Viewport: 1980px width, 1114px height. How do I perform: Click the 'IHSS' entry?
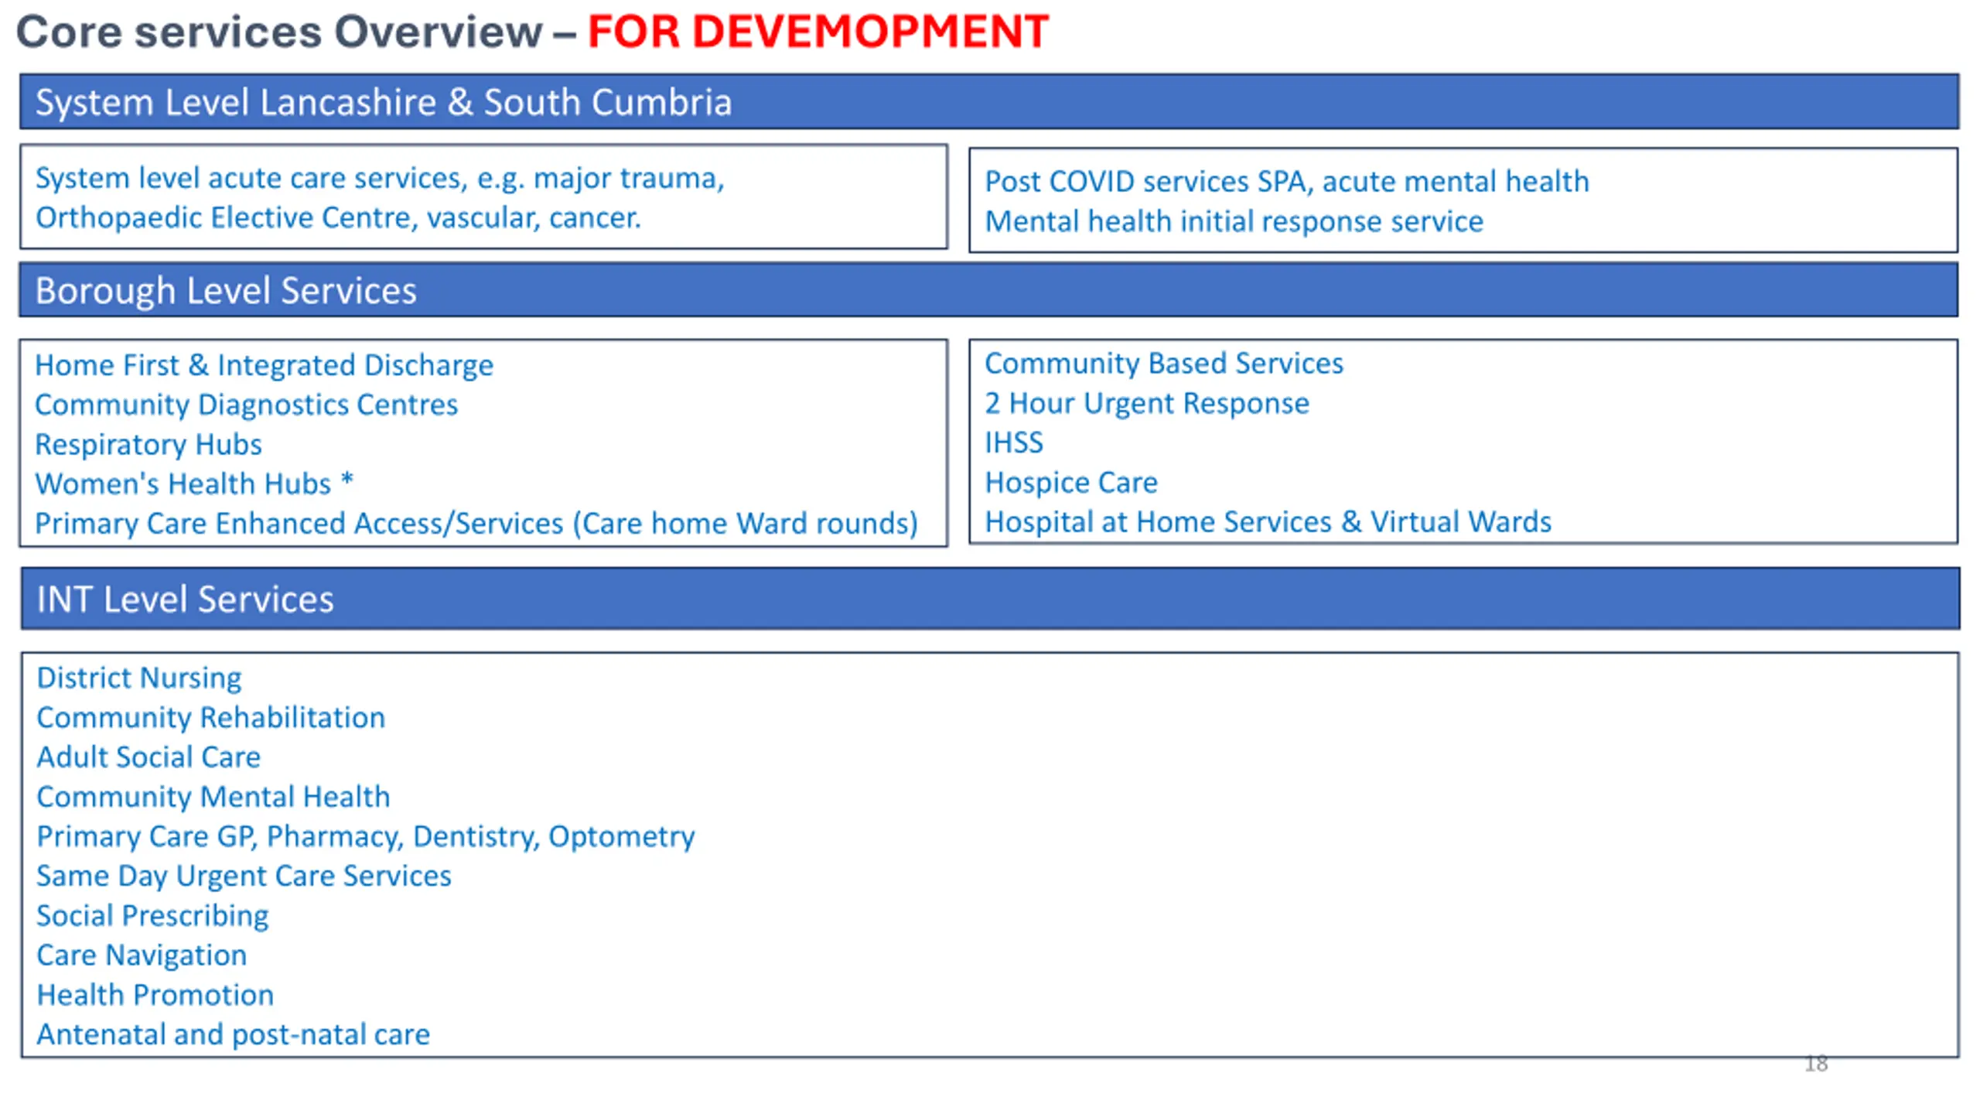[1013, 443]
